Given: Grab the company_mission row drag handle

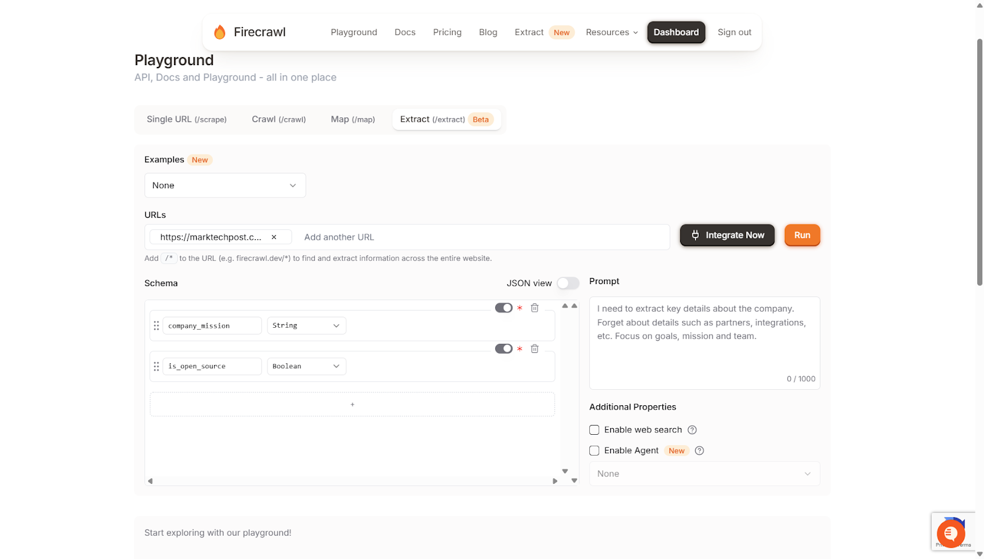Looking at the screenshot, I should pyautogui.click(x=156, y=326).
